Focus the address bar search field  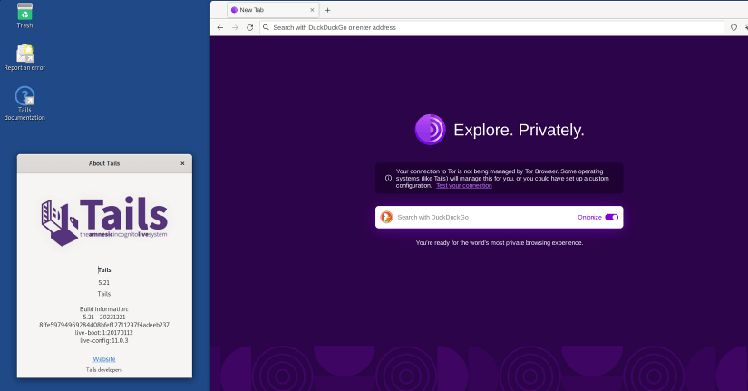coord(491,28)
